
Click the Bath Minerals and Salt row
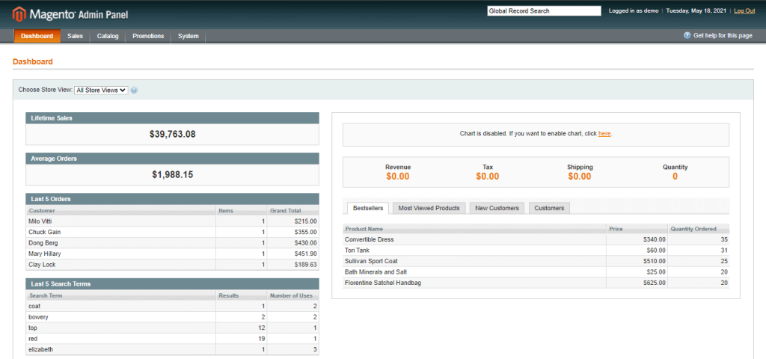[x=536, y=271]
